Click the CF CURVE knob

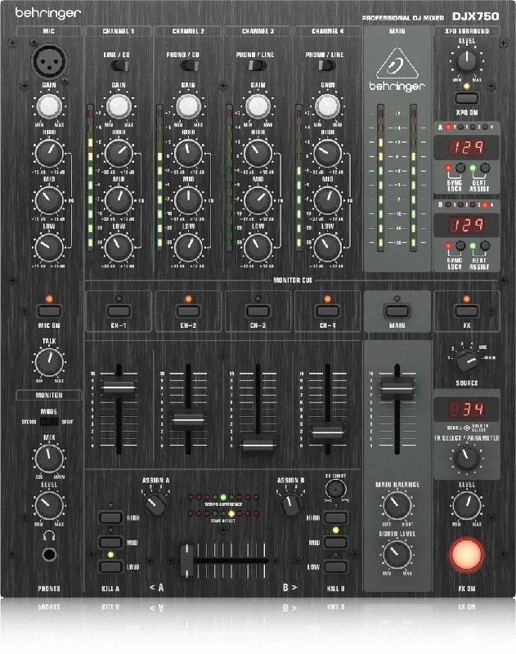[x=336, y=489]
